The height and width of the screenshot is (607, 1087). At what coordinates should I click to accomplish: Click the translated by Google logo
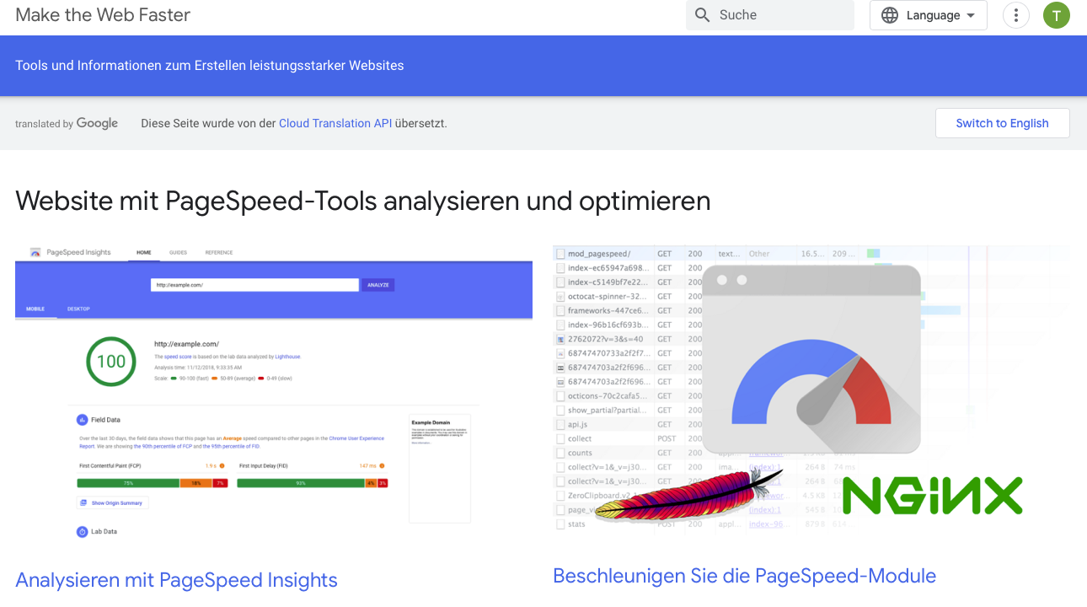[67, 123]
